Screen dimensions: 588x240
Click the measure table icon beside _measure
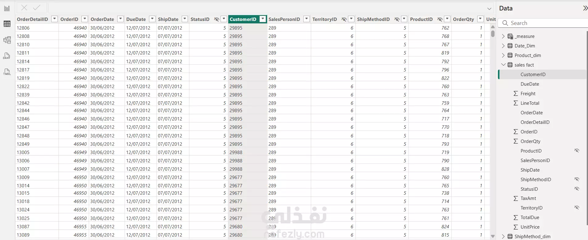pos(510,36)
